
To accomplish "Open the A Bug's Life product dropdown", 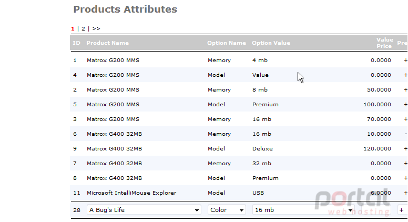I will click(144, 210).
